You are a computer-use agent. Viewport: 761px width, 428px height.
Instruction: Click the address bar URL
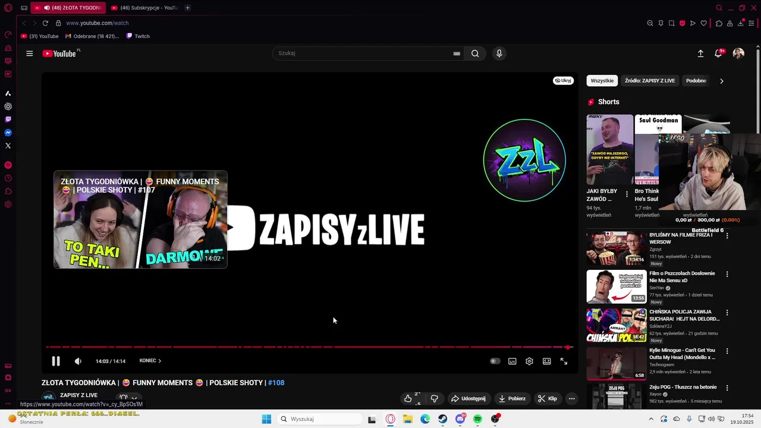coord(98,23)
